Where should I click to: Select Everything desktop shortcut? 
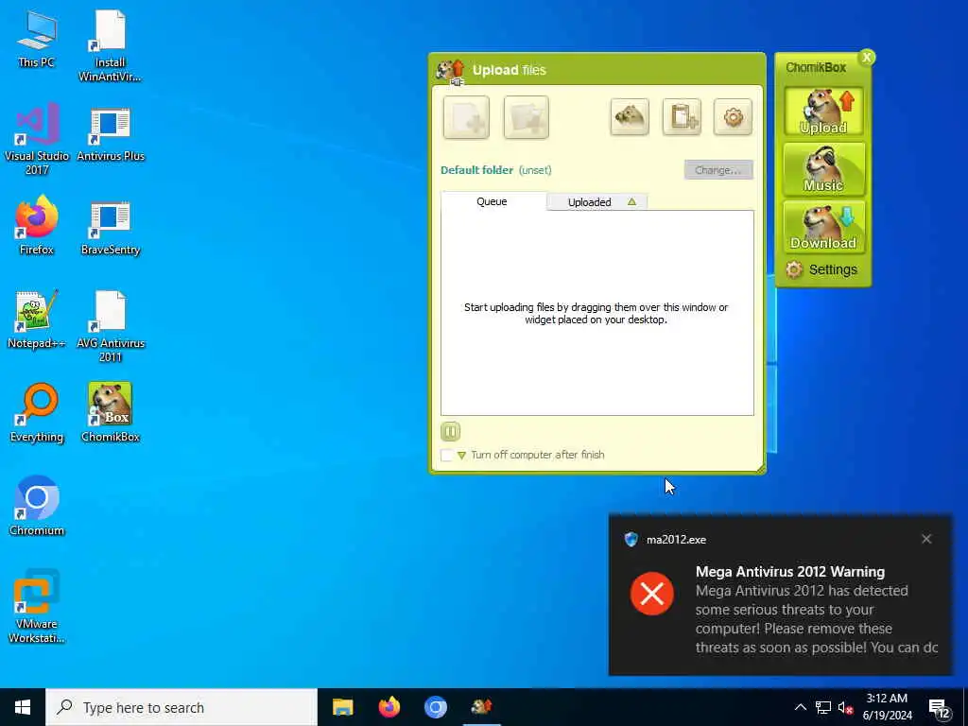tap(37, 414)
